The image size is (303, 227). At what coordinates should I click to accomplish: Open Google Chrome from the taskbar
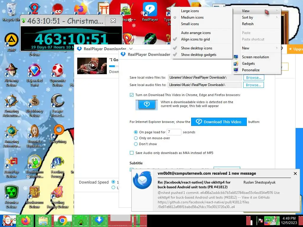coord(62,220)
